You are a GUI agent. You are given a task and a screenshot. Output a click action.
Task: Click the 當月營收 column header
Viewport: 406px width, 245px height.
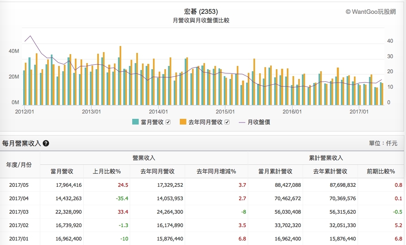pos(62,171)
